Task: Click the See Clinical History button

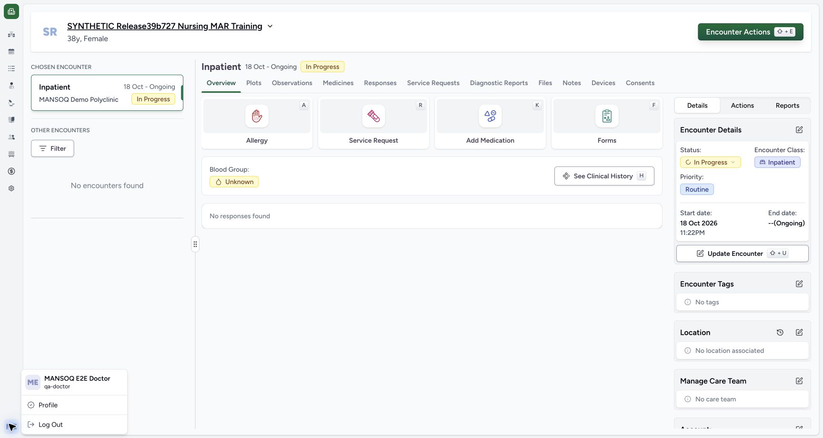Action: [x=604, y=176]
